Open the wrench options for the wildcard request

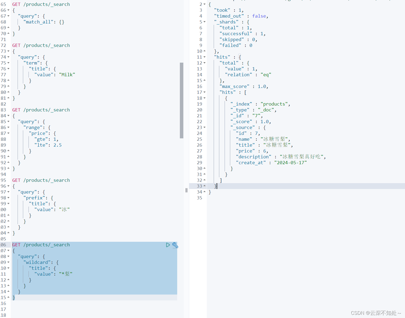coord(175,245)
